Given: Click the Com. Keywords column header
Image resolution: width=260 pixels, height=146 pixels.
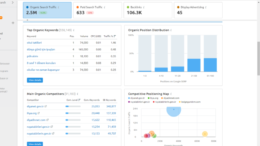Looking at the screenshot, I should [92, 100].
